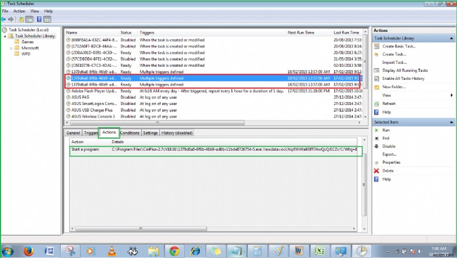Screen dimensions: 457x258
Task: Collapse the Task Scheduler Library tree node
Action: coord(5,36)
